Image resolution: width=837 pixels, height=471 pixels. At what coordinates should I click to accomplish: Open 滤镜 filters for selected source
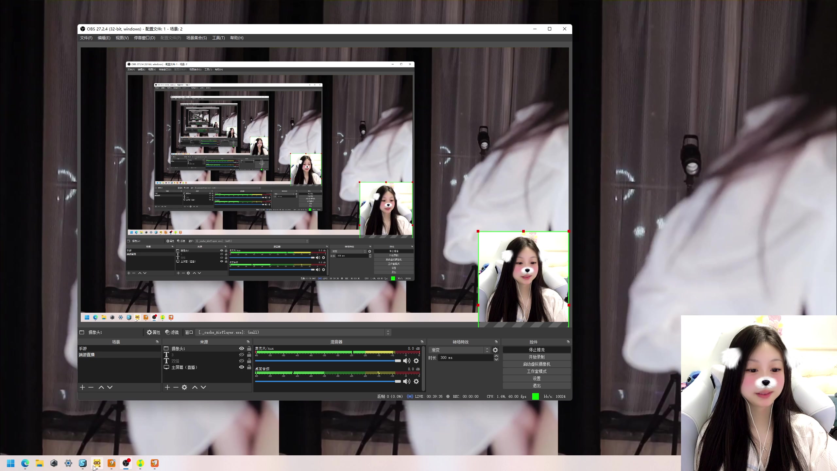(x=172, y=332)
